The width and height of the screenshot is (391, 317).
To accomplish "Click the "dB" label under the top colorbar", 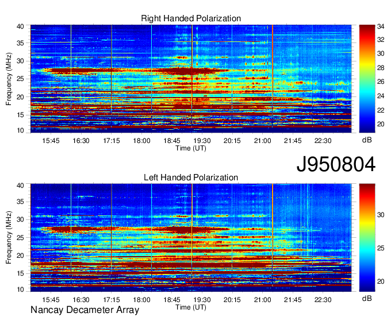I will (x=367, y=140).
